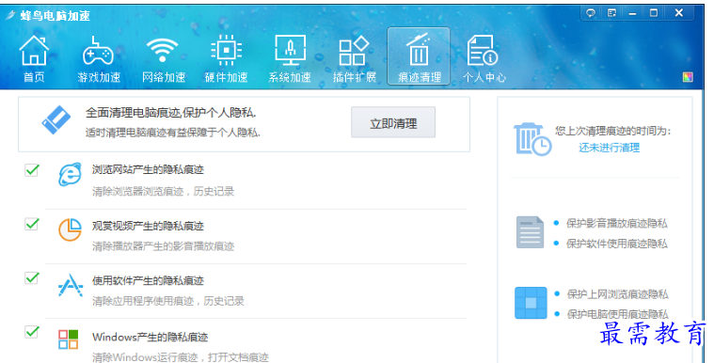Click 保护影音播放痕迹隐私 text

[x=616, y=223]
